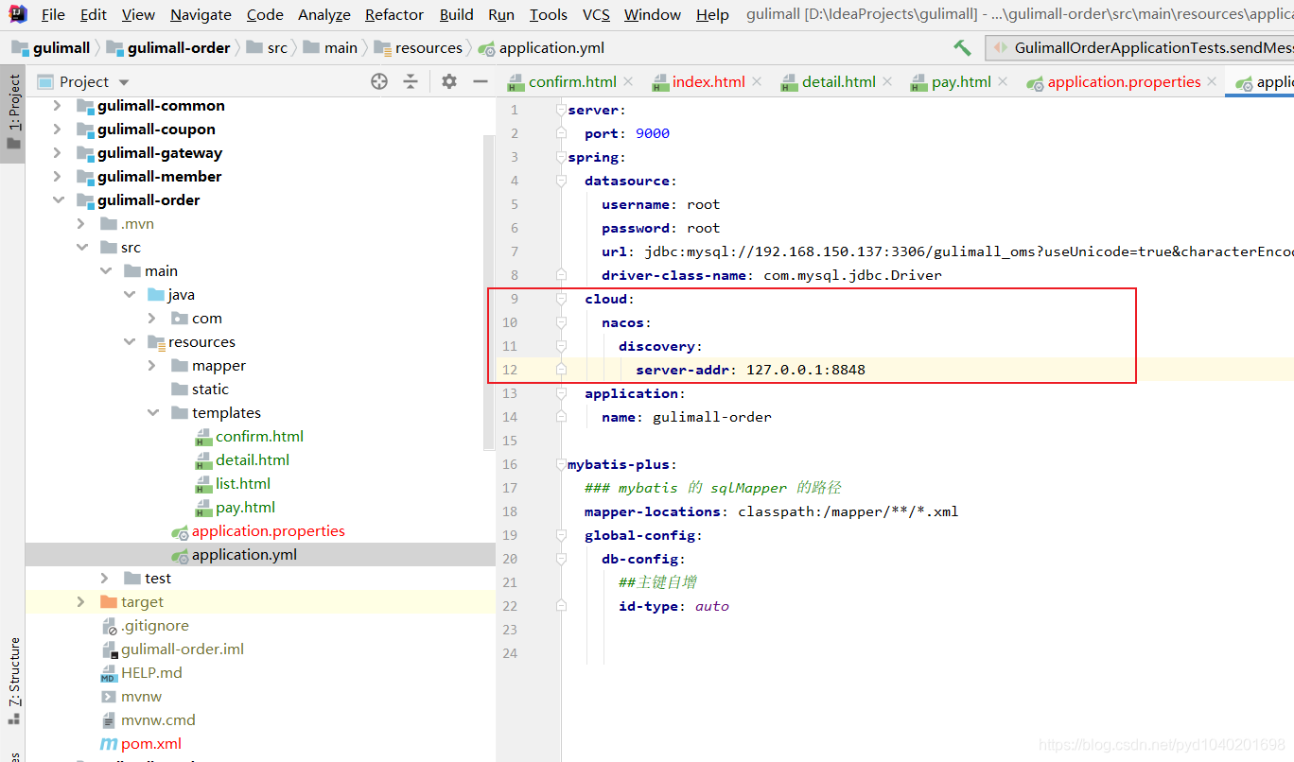This screenshot has height=762, width=1294.
Task: Expand the test folder
Action: 105,578
